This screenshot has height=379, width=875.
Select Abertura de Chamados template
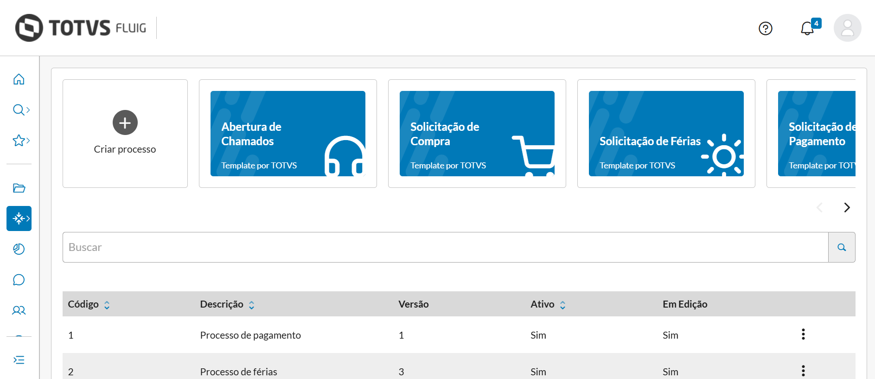tap(287, 134)
